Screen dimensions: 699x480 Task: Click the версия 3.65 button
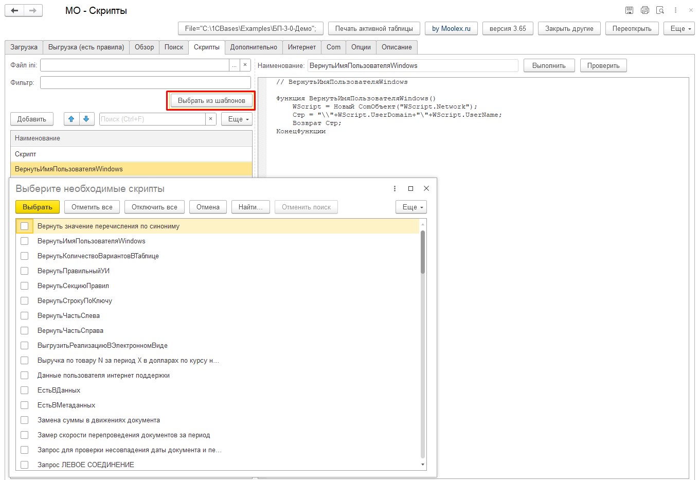508,28
